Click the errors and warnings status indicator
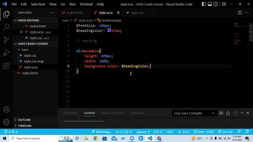Image resolution: width=253 pixels, height=142 pixels. [x=11, y=132]
